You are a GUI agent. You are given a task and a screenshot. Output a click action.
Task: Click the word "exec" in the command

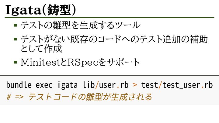tap(44, 85)
